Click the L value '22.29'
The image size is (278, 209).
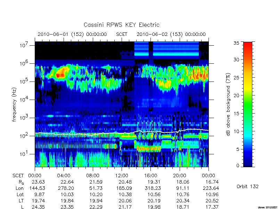click(x=96, y=207)
